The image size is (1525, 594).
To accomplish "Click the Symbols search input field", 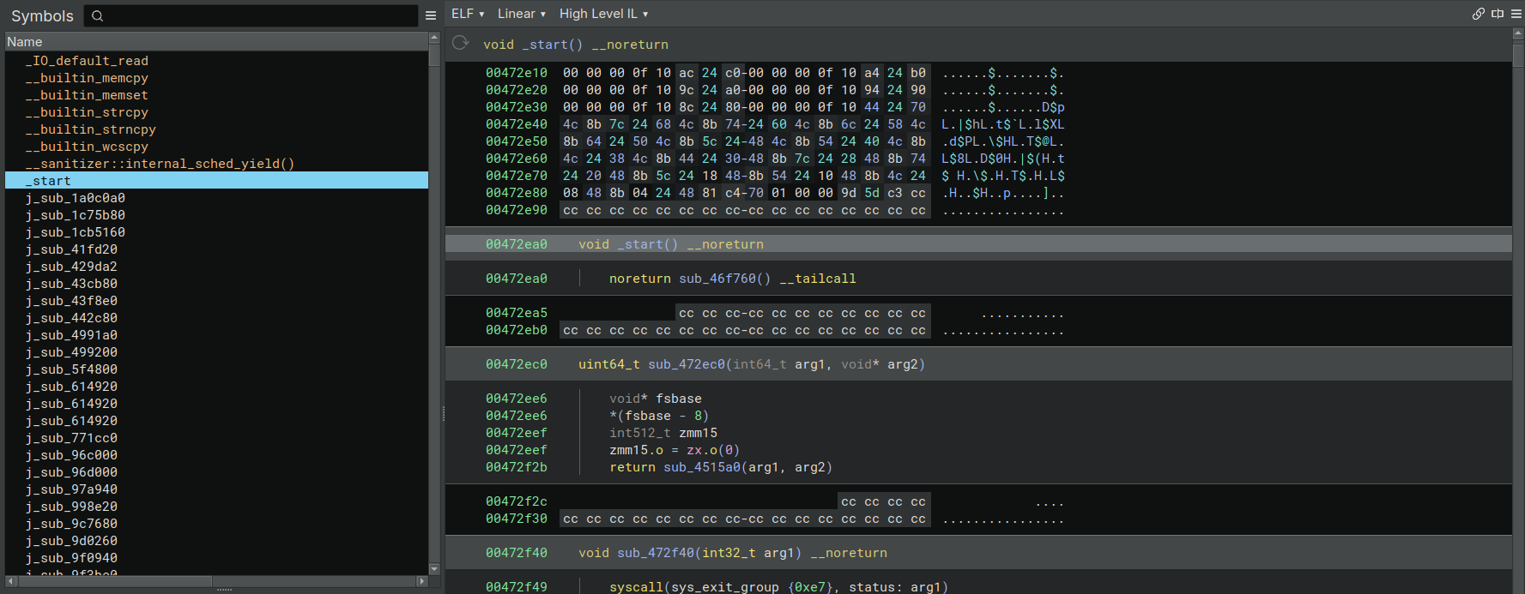I will click(257, 15).
